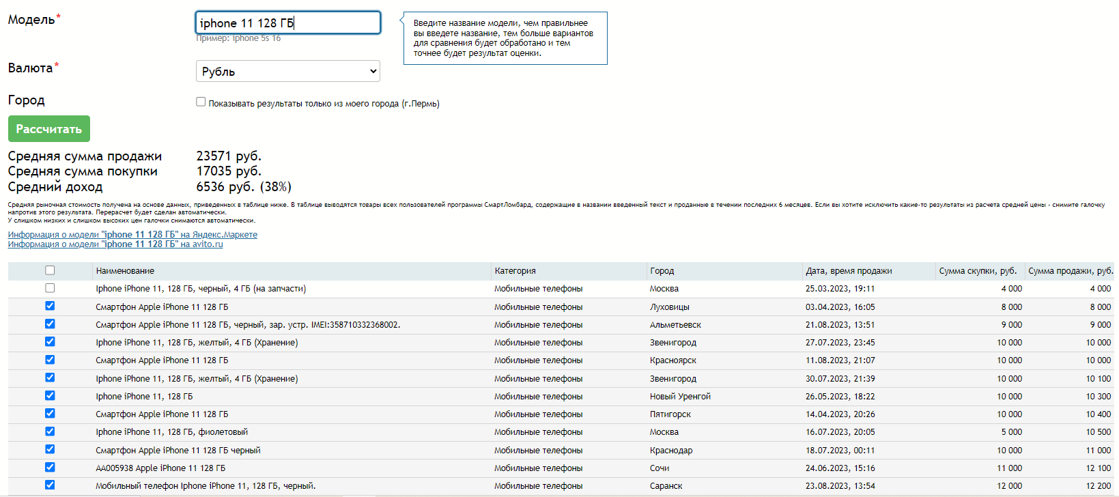Click the city cell Саранск
This screenshot has width=1119, height=497.
point(666,486)
